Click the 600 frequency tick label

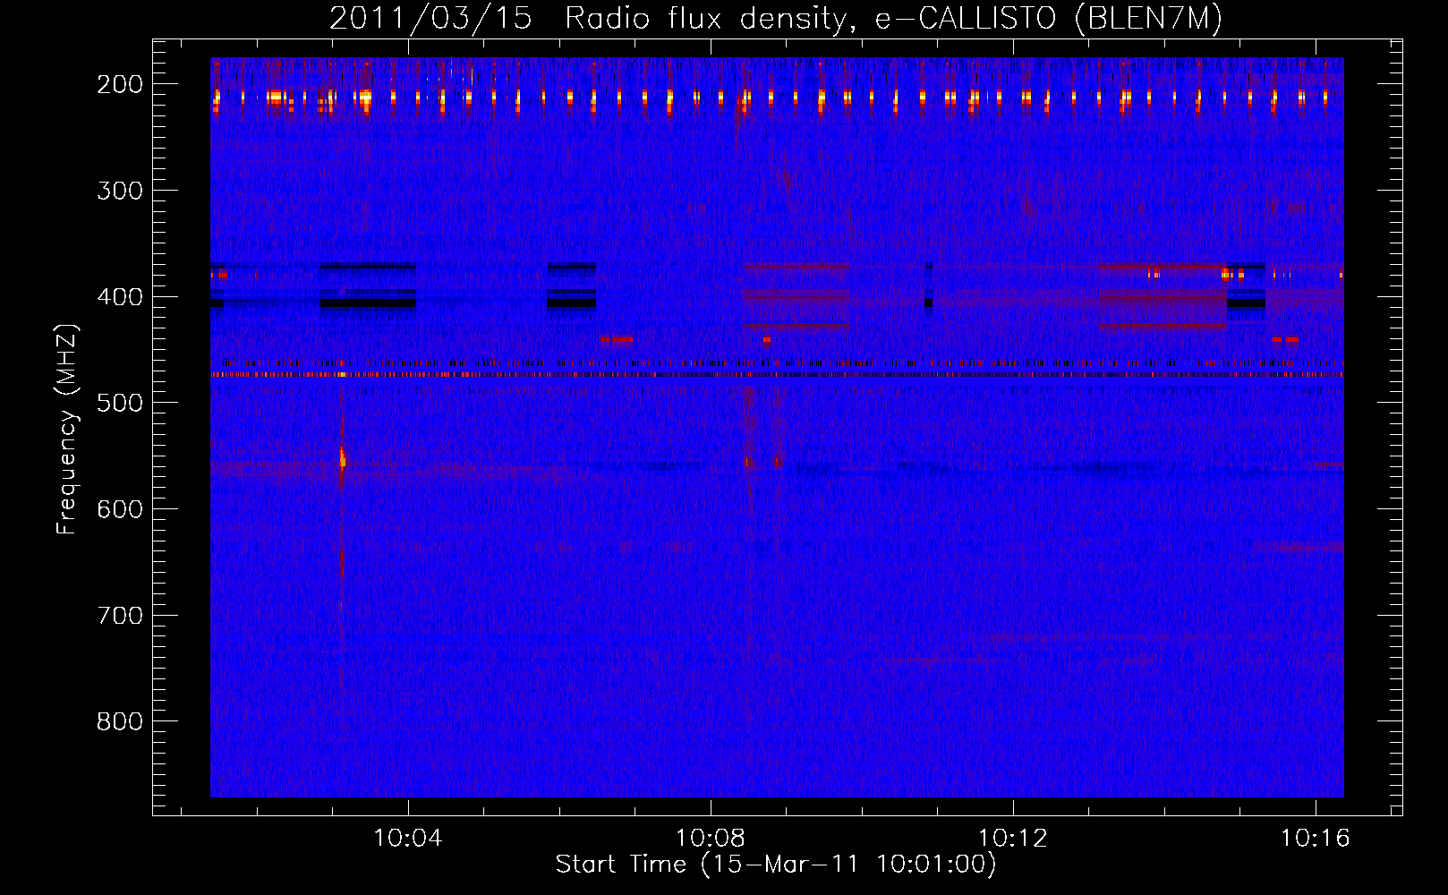(x=120, y=509)
